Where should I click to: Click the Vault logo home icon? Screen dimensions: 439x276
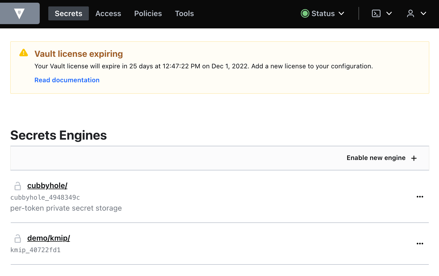point(19,13)
